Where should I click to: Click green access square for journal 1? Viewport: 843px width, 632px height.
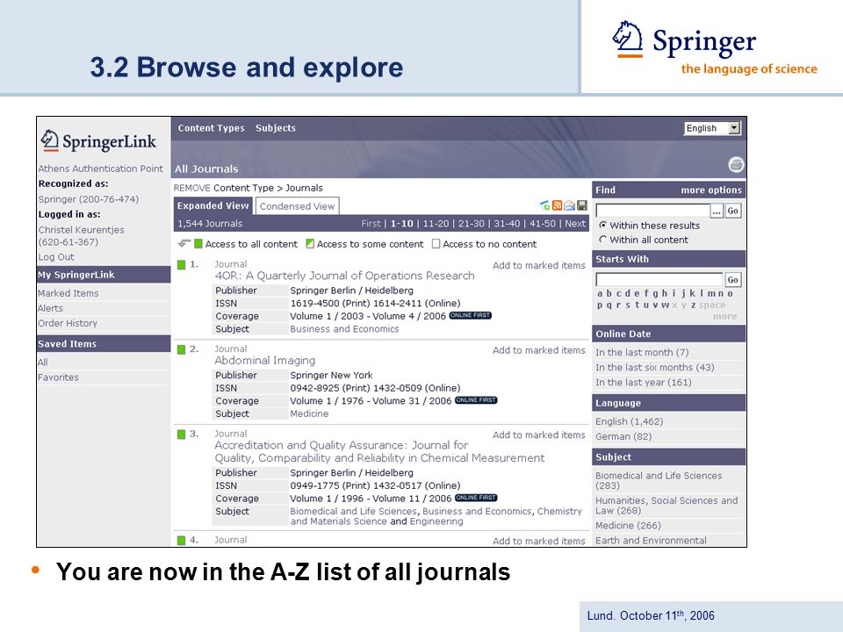click(181, 264)
